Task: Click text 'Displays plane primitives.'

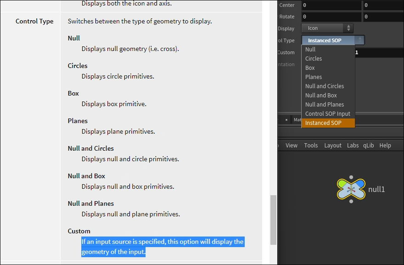Action: 118,131
